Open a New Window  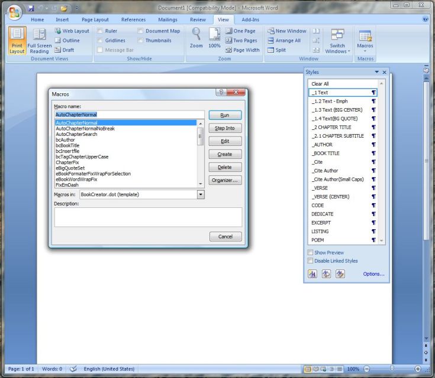pyautogui.click(x=287, y=31)
